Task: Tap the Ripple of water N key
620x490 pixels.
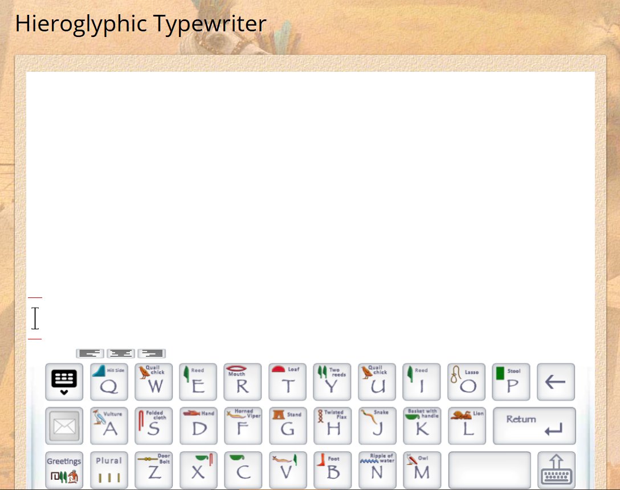Action: (377, 470)
